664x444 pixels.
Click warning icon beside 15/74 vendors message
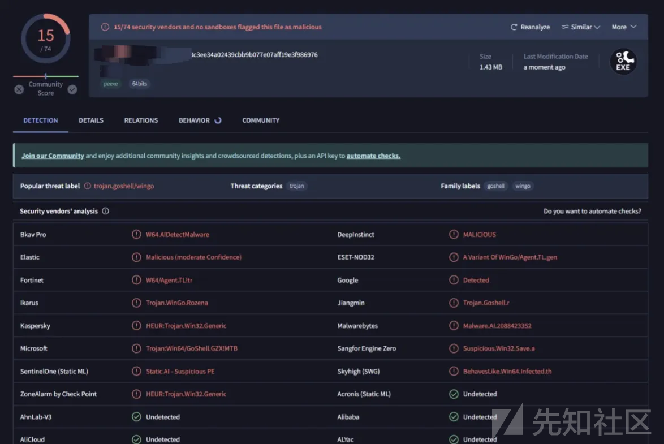click(105, 27)
